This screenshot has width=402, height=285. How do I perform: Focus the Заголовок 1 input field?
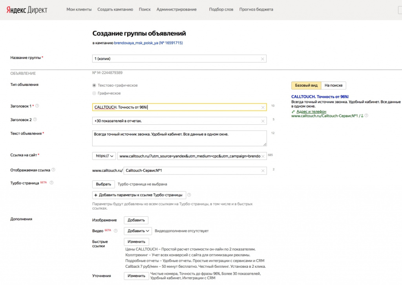(x=179, y=107)
